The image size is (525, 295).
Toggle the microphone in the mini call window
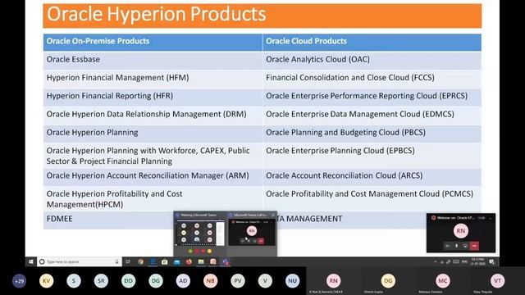pos(456,246)
